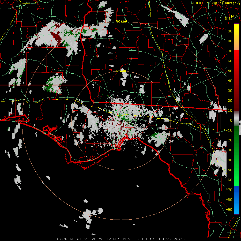Click the 60 value on the velocity scale
This screenshot has height=241, width=241.
[x=230, y=61]
